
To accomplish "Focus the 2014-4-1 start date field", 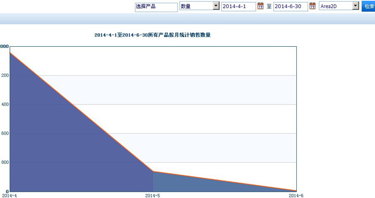I will (x=239, y=6).
